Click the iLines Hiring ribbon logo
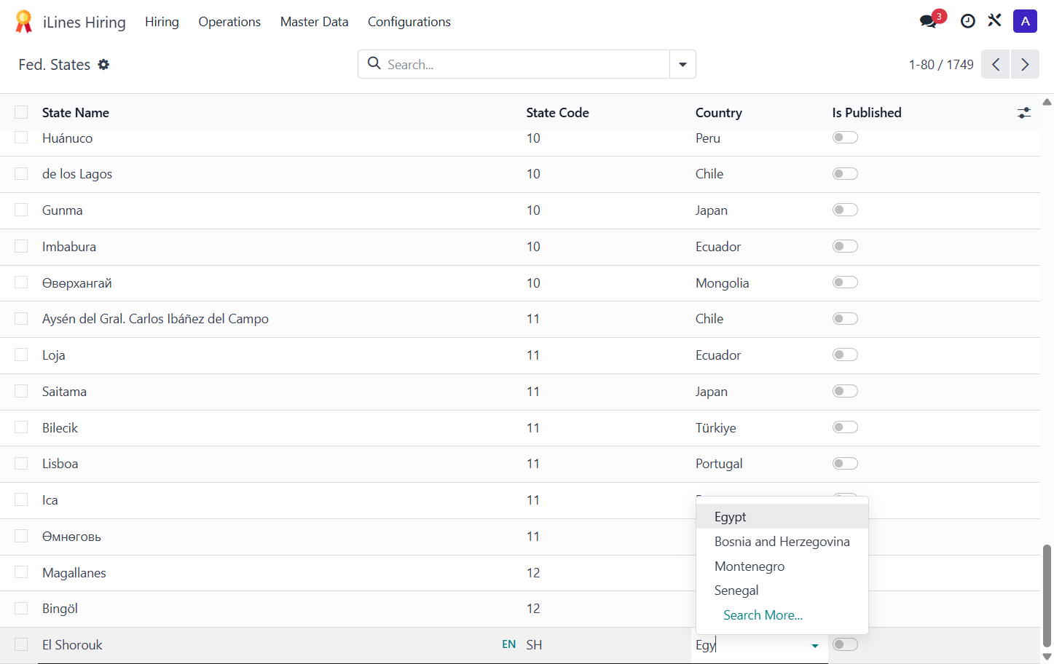 pos(24,22)
